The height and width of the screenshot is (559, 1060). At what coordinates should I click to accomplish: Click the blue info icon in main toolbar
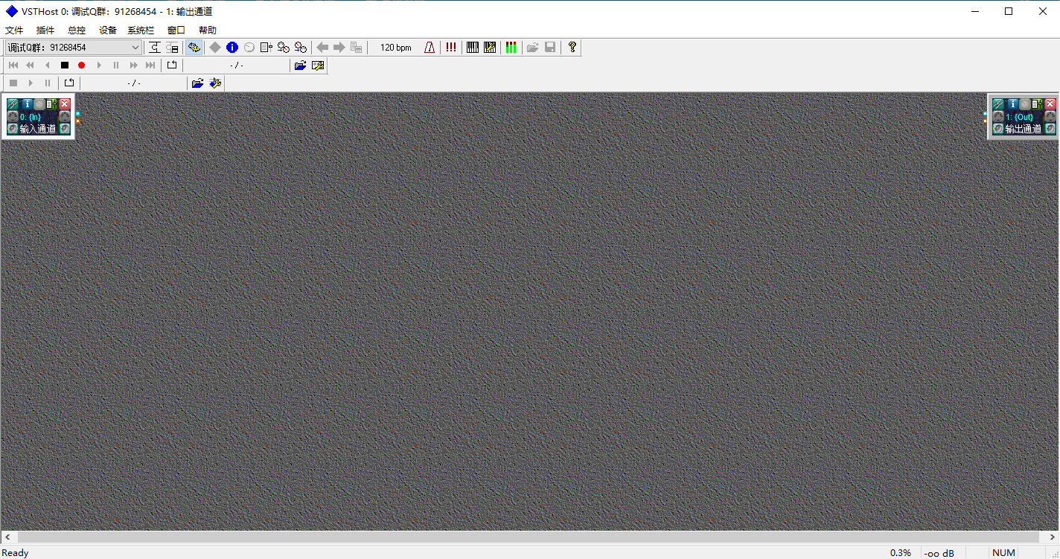coord(232,48)
